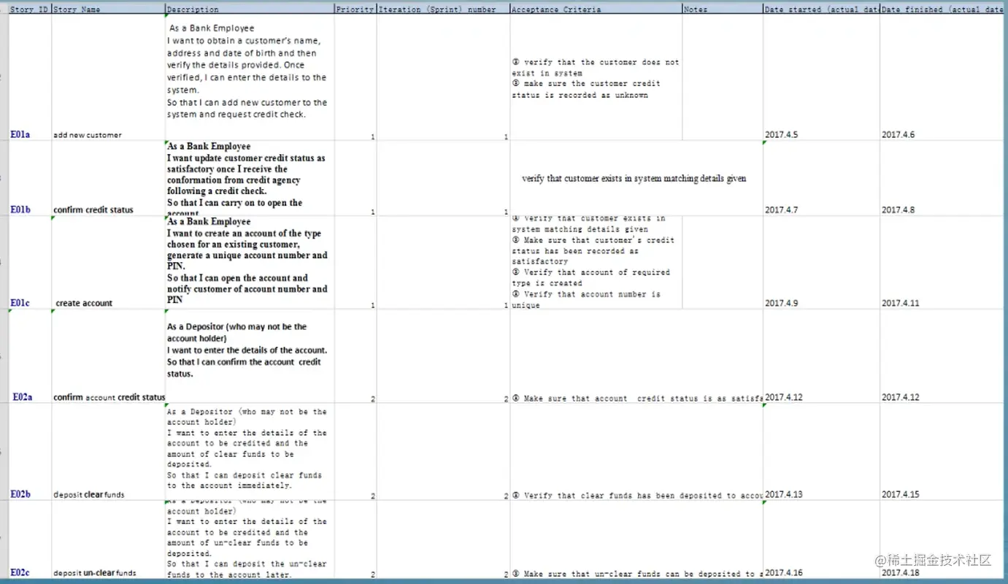Viewport: 1008px width, 584px height.
Task: Select start date 2017.4.7
Action: pos(782,210)
